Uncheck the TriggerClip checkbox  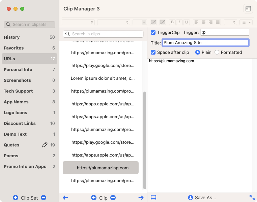point(153,32)
